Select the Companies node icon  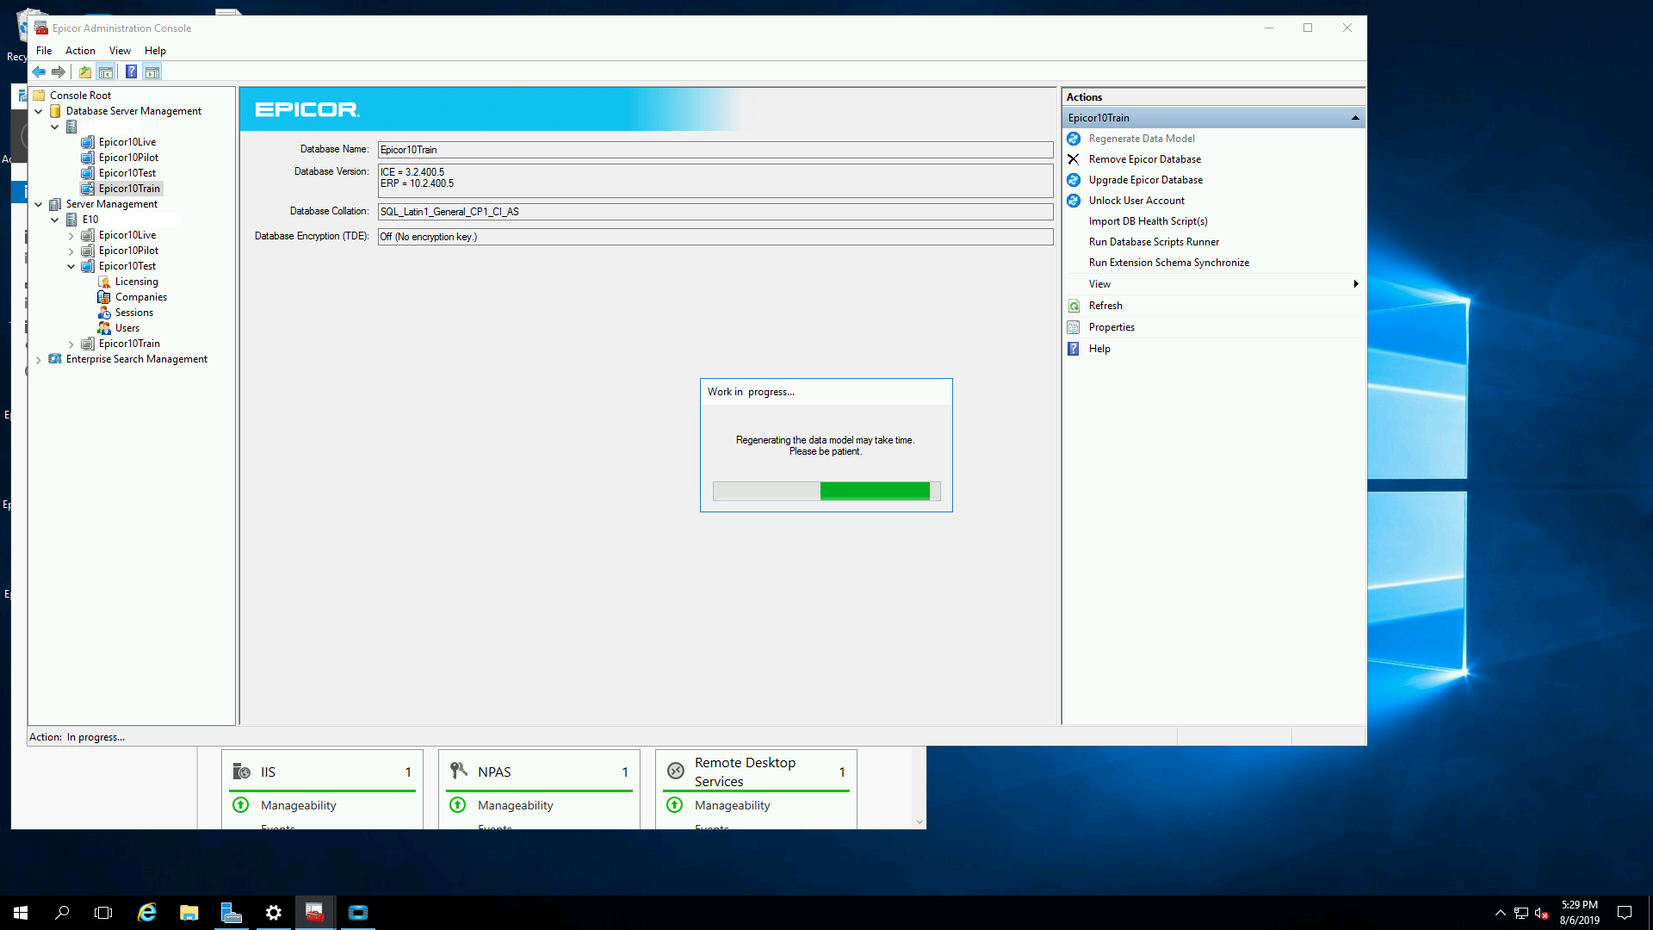click(x=104, y=297)
